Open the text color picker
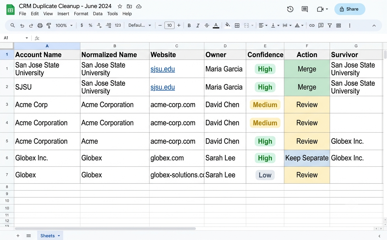 tap(216, 26)
